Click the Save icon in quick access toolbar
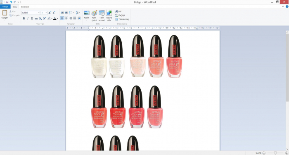 coord(7,2)
